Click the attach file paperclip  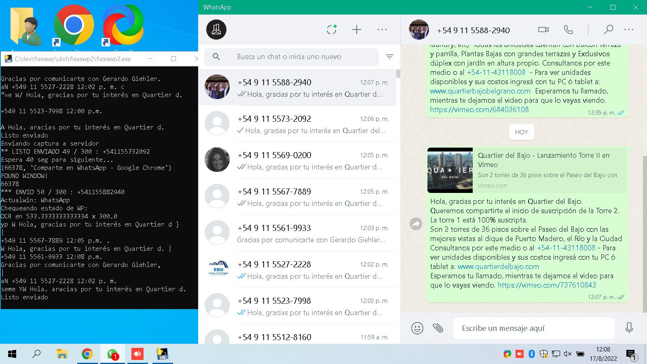438,328
